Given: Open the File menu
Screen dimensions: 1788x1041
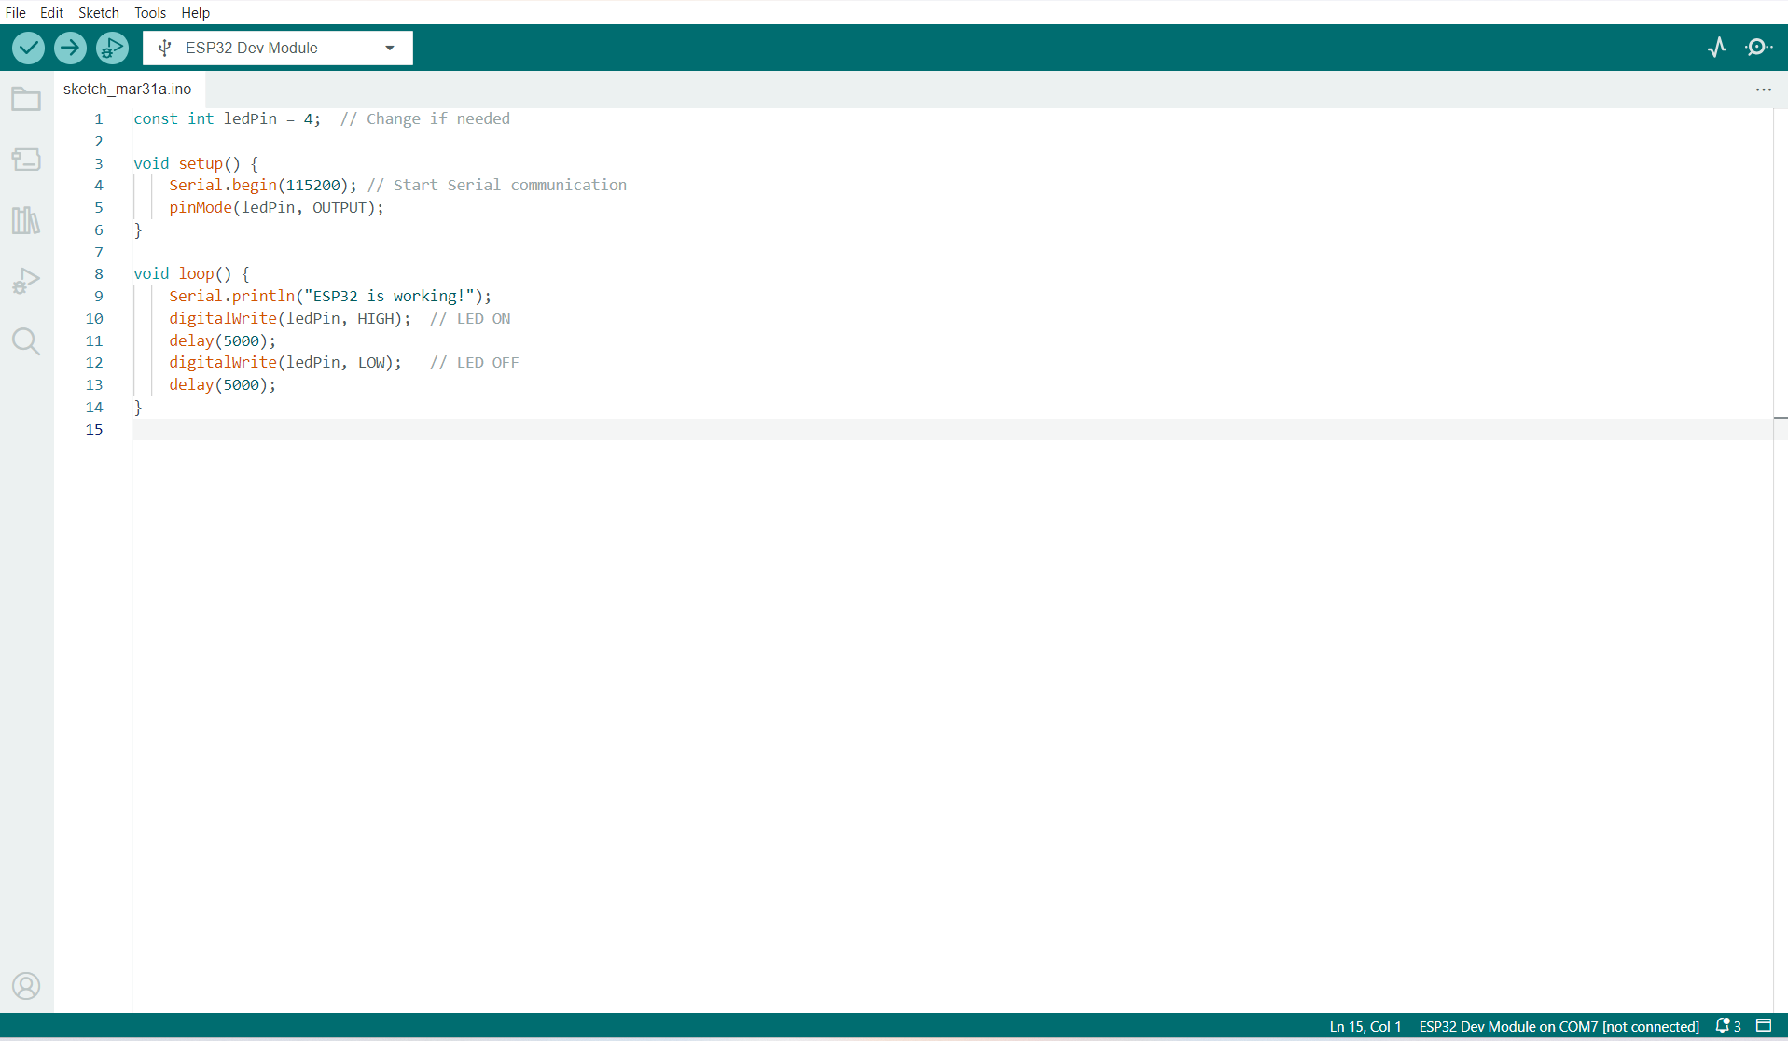Looking at the screenshot, I should tap(16, 12).
